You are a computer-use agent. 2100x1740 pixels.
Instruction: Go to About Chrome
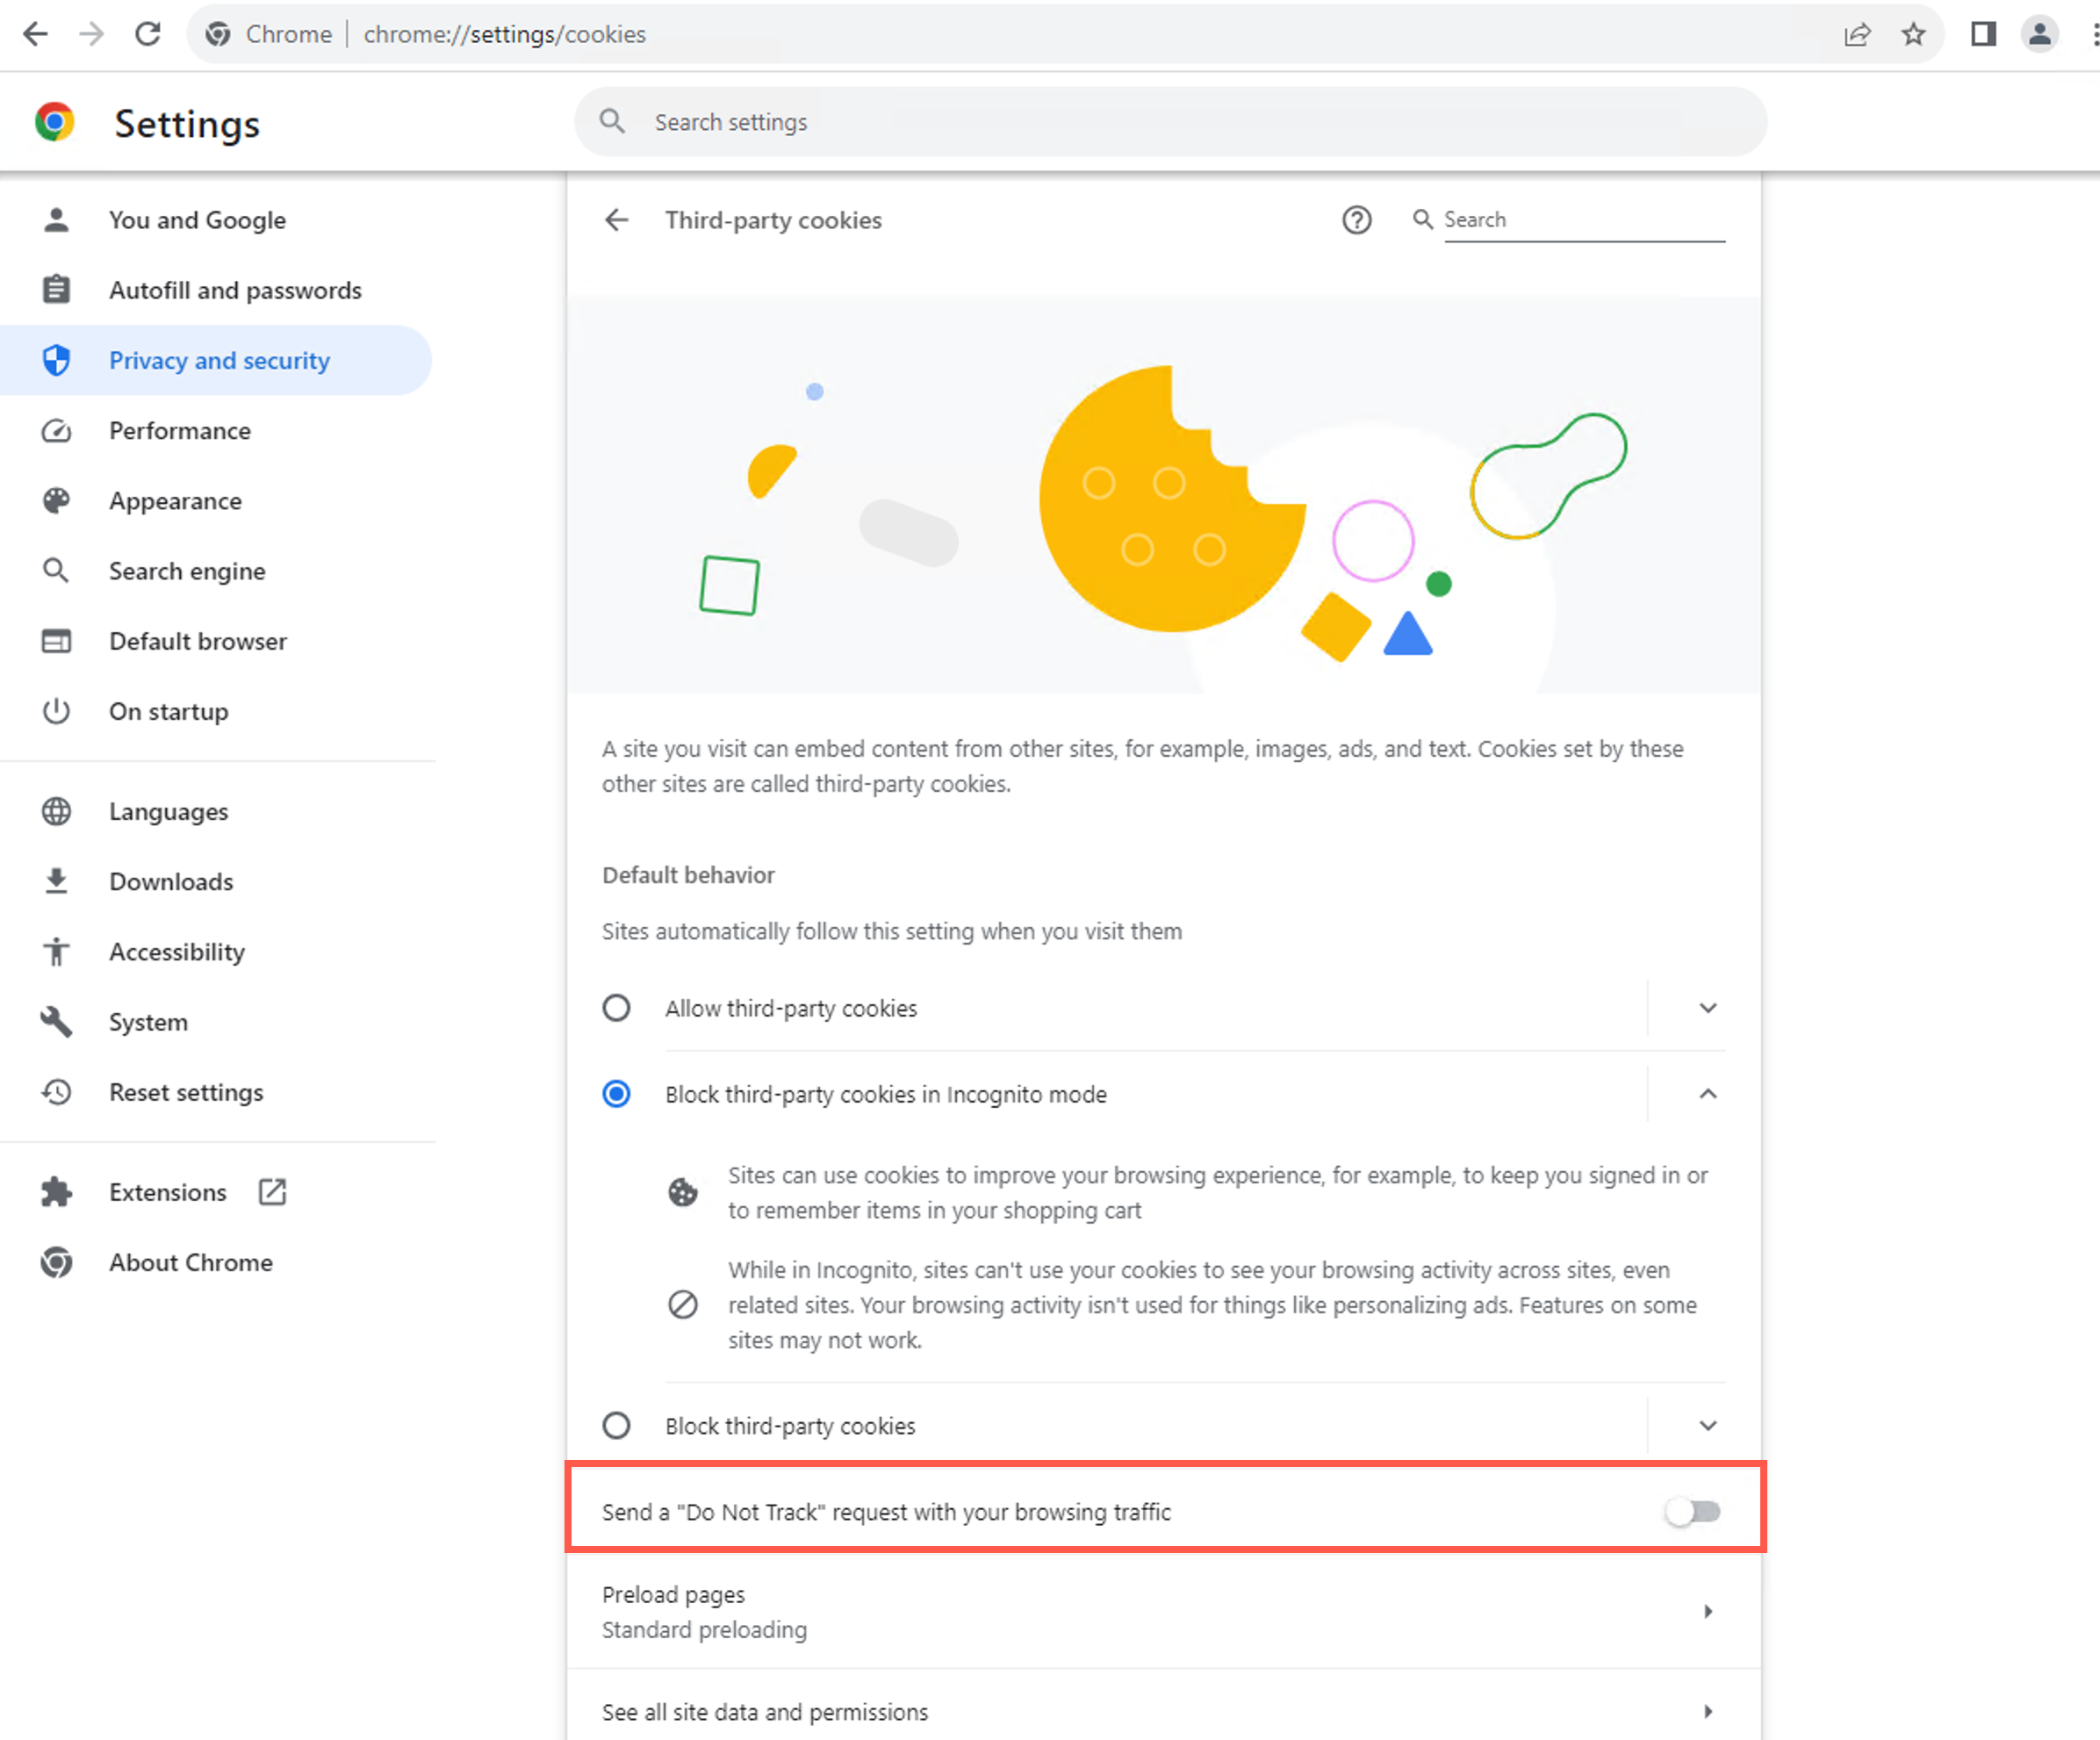(x=190, y=1262)
